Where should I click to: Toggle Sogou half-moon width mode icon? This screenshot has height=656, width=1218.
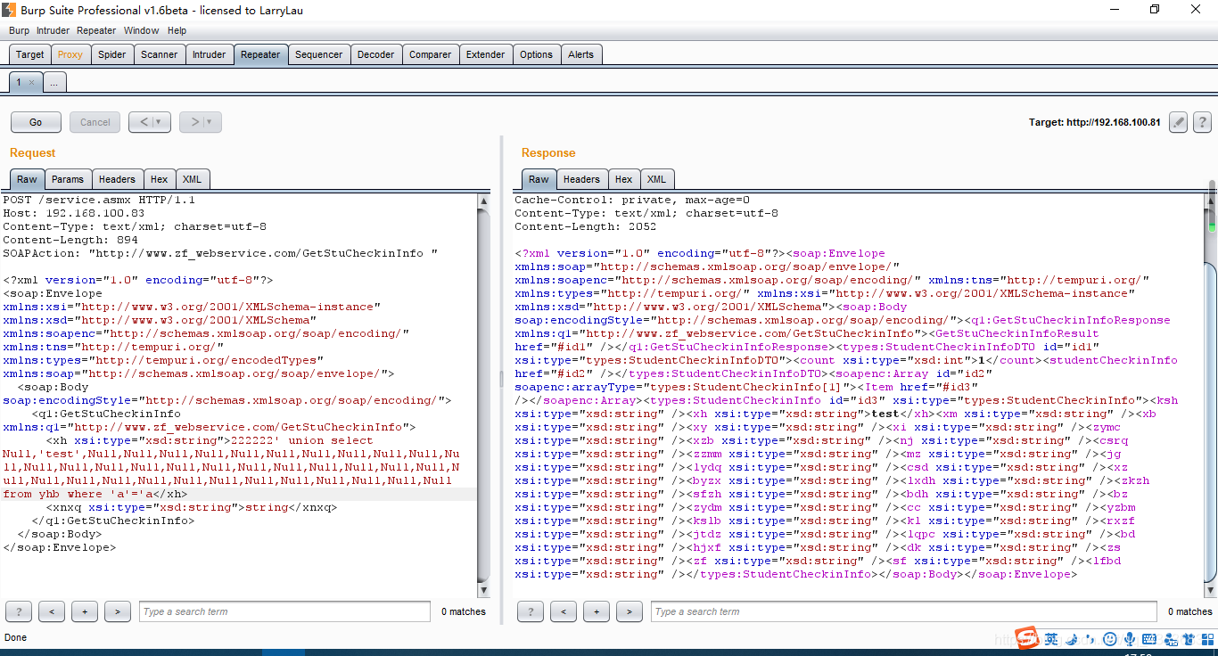tap(1072, 639)
